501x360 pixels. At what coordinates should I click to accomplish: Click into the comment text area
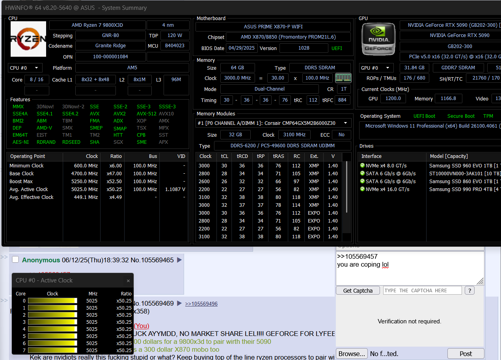[410, 268]
